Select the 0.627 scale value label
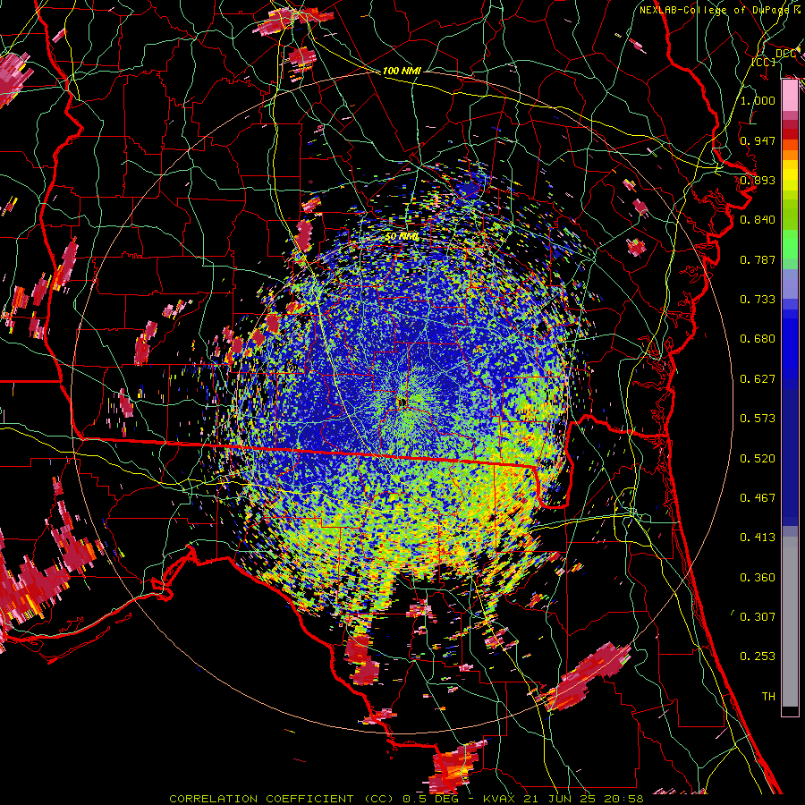805x805 pixels. pos(758,379)
